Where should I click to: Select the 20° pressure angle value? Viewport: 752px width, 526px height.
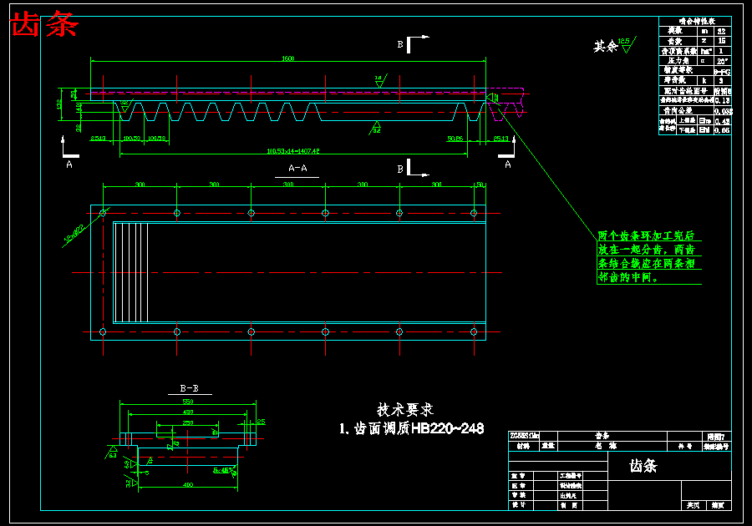coord(722,61)
